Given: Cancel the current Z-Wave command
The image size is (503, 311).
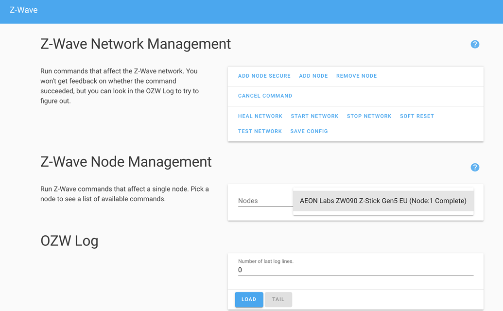Looking at the screenshot, I should [265, 96].
